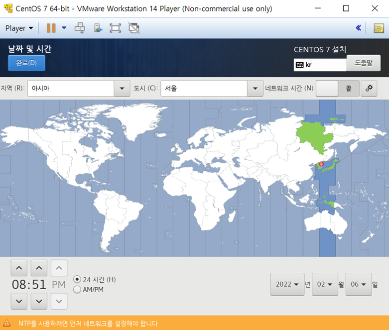Screen dimensions: 389x330
Task: Toggle AM/PM with the down arrow
Action: click(x=59, y=301)
